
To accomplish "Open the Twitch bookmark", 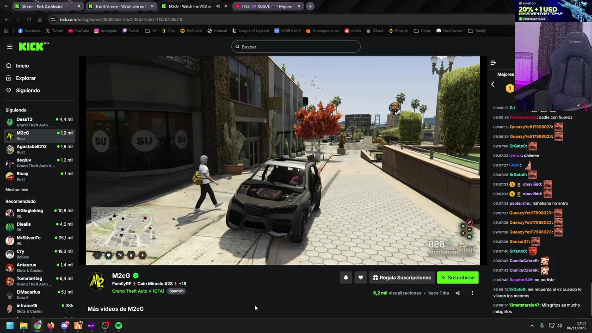I will coord(131,31).
